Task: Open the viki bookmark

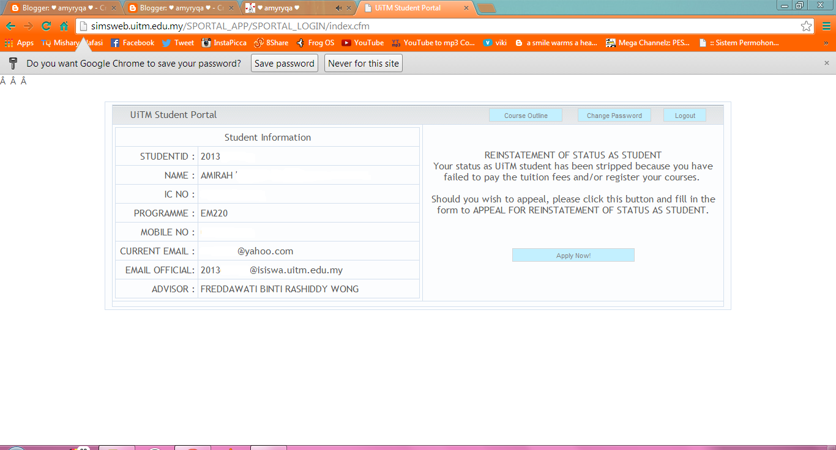Action: [495, 43]
